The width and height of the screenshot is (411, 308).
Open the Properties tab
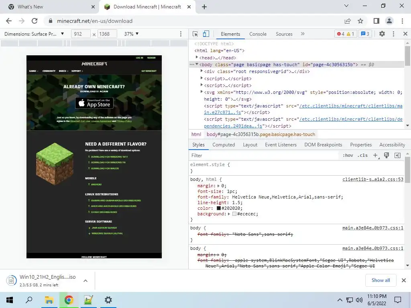[x=361, y=144]
